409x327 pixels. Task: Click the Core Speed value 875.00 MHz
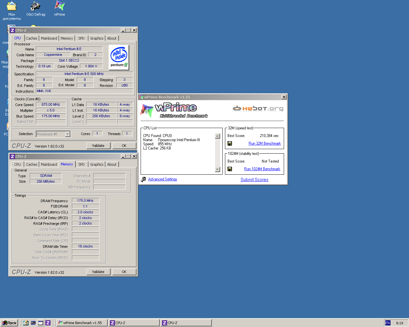51,104
